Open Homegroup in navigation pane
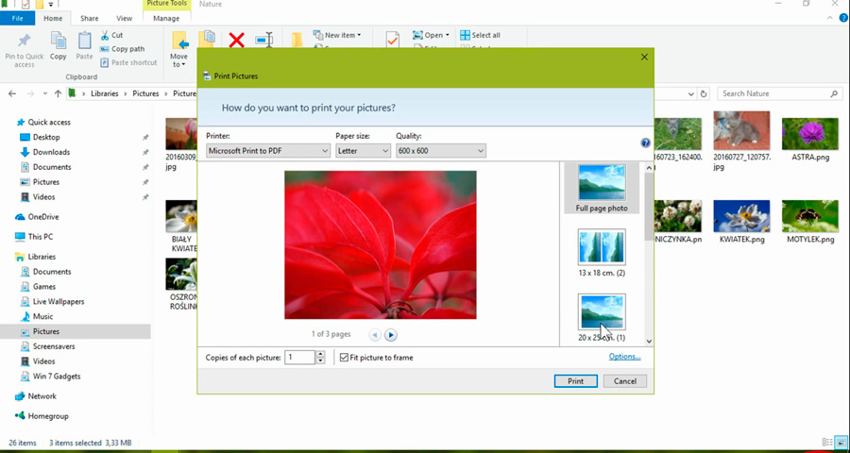The height and width of the screenshot is (453, 850). point(42,416)
